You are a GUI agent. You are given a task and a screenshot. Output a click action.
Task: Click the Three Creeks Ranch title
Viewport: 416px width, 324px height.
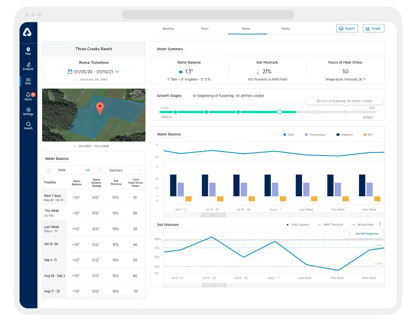(x=94, y=49)
